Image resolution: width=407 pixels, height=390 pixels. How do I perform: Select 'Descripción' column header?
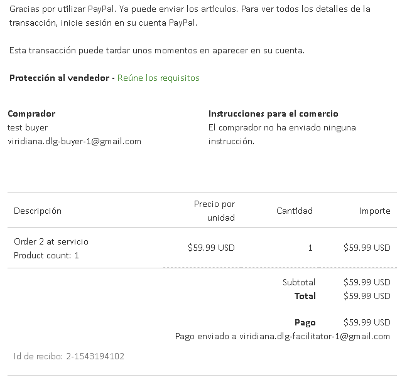[x=38, y=211]
